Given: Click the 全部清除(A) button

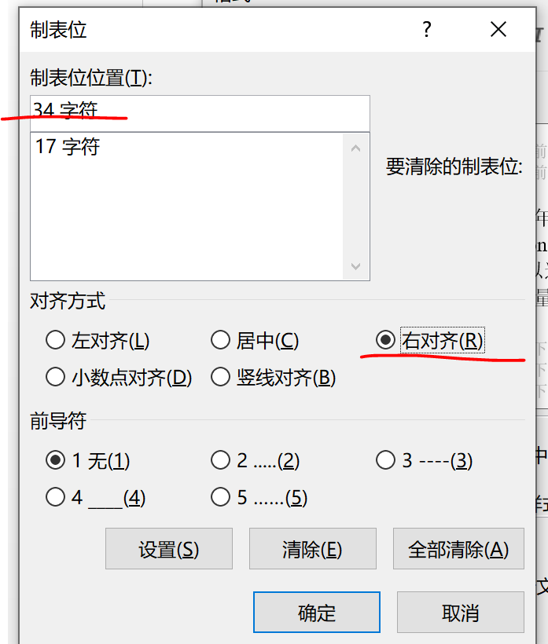Looking at the screenshot, I should (458, 548).
